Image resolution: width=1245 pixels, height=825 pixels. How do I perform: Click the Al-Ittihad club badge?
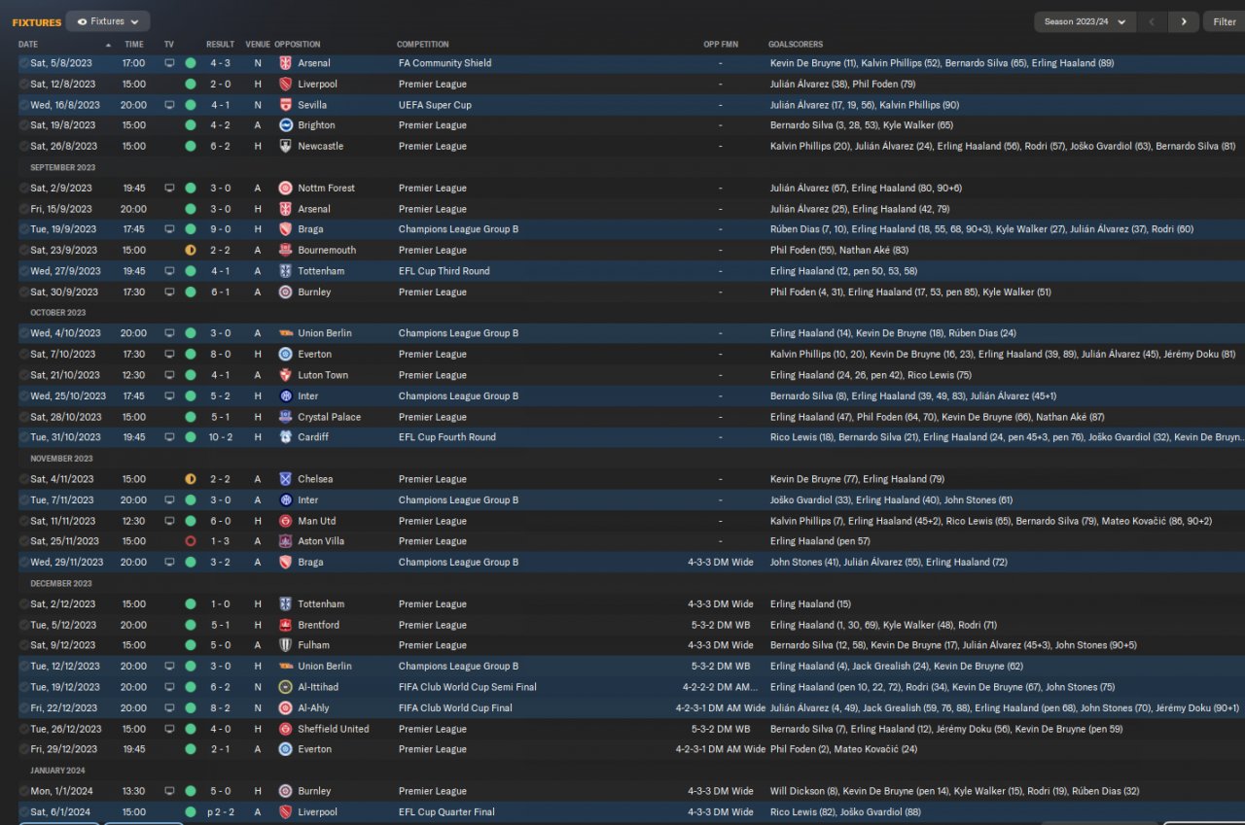[x=286, y=687]
